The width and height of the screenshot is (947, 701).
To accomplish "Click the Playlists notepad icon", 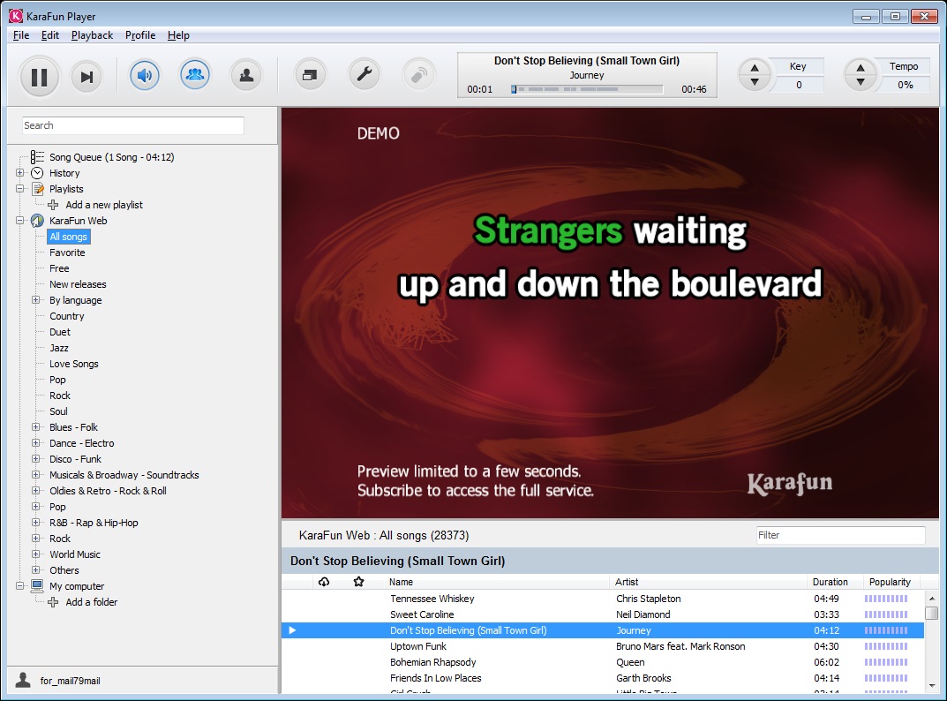I will 37,189.
